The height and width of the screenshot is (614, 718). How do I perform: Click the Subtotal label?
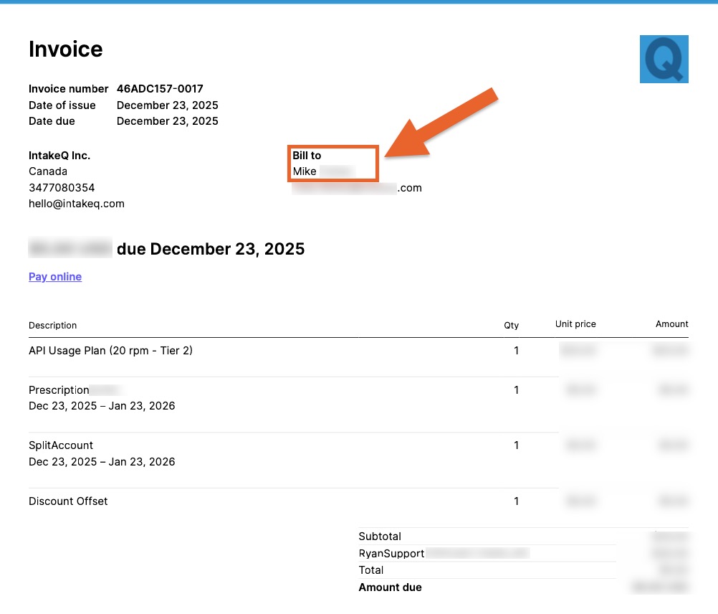point(380,537)
